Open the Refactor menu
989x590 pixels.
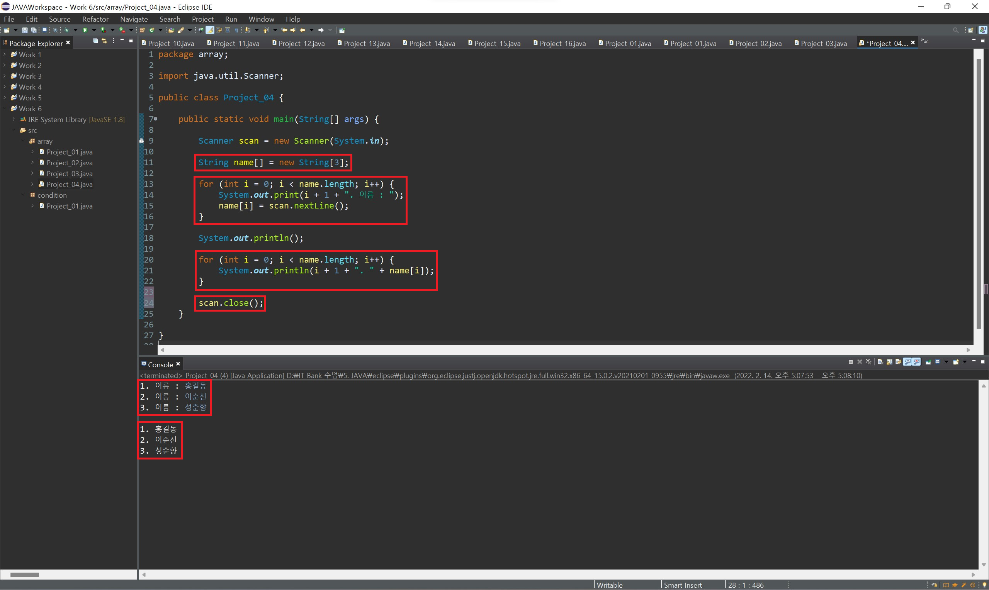95,19
